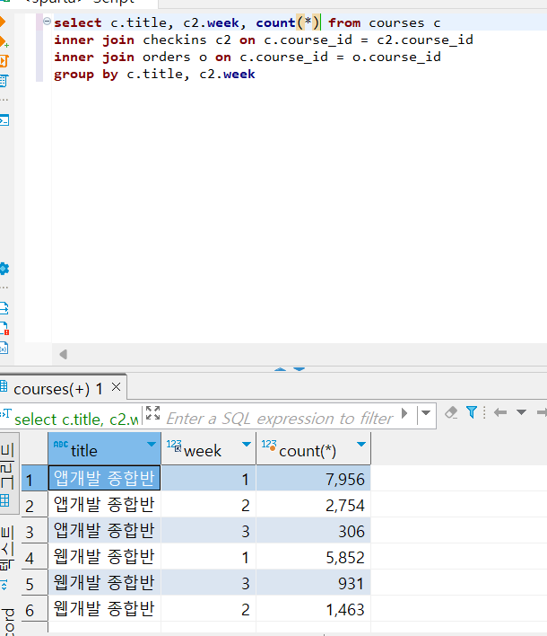Click the SQL expression filter input field
Image resolution: width=547 pixels, height=636 pixels.
pos(280,419)
